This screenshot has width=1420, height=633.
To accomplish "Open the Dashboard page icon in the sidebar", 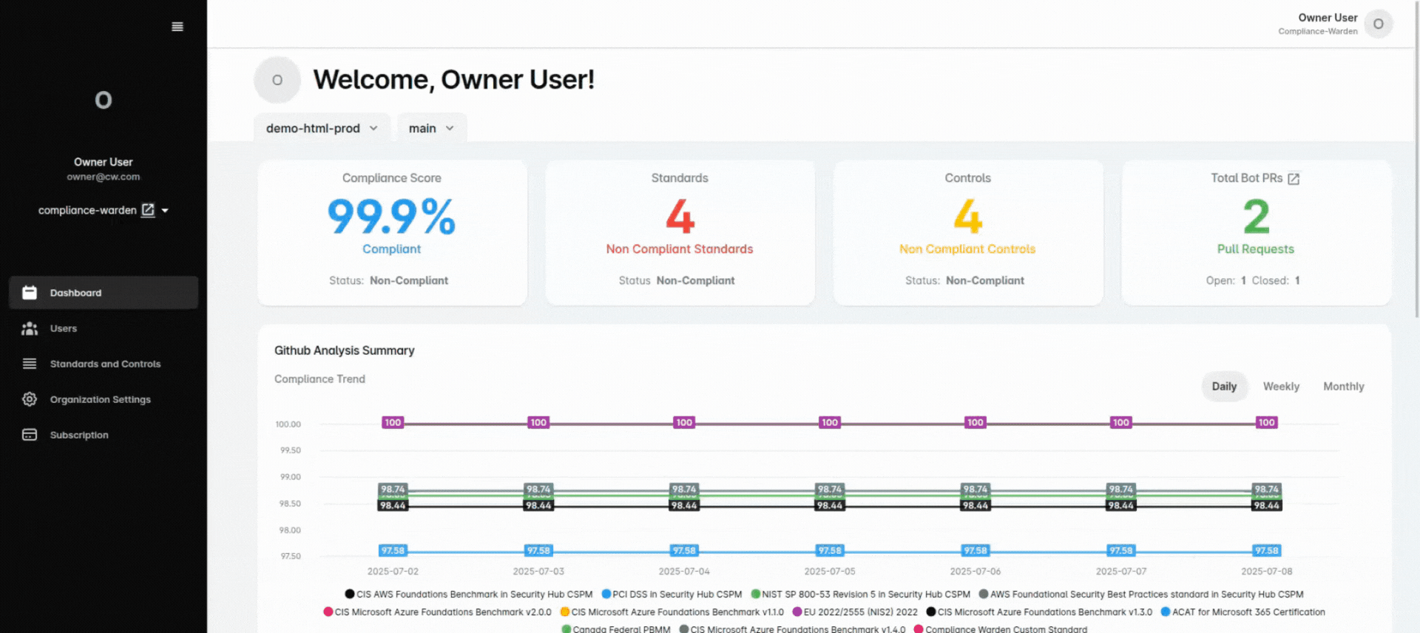I will pyautogui.click(x=30, y=293).
